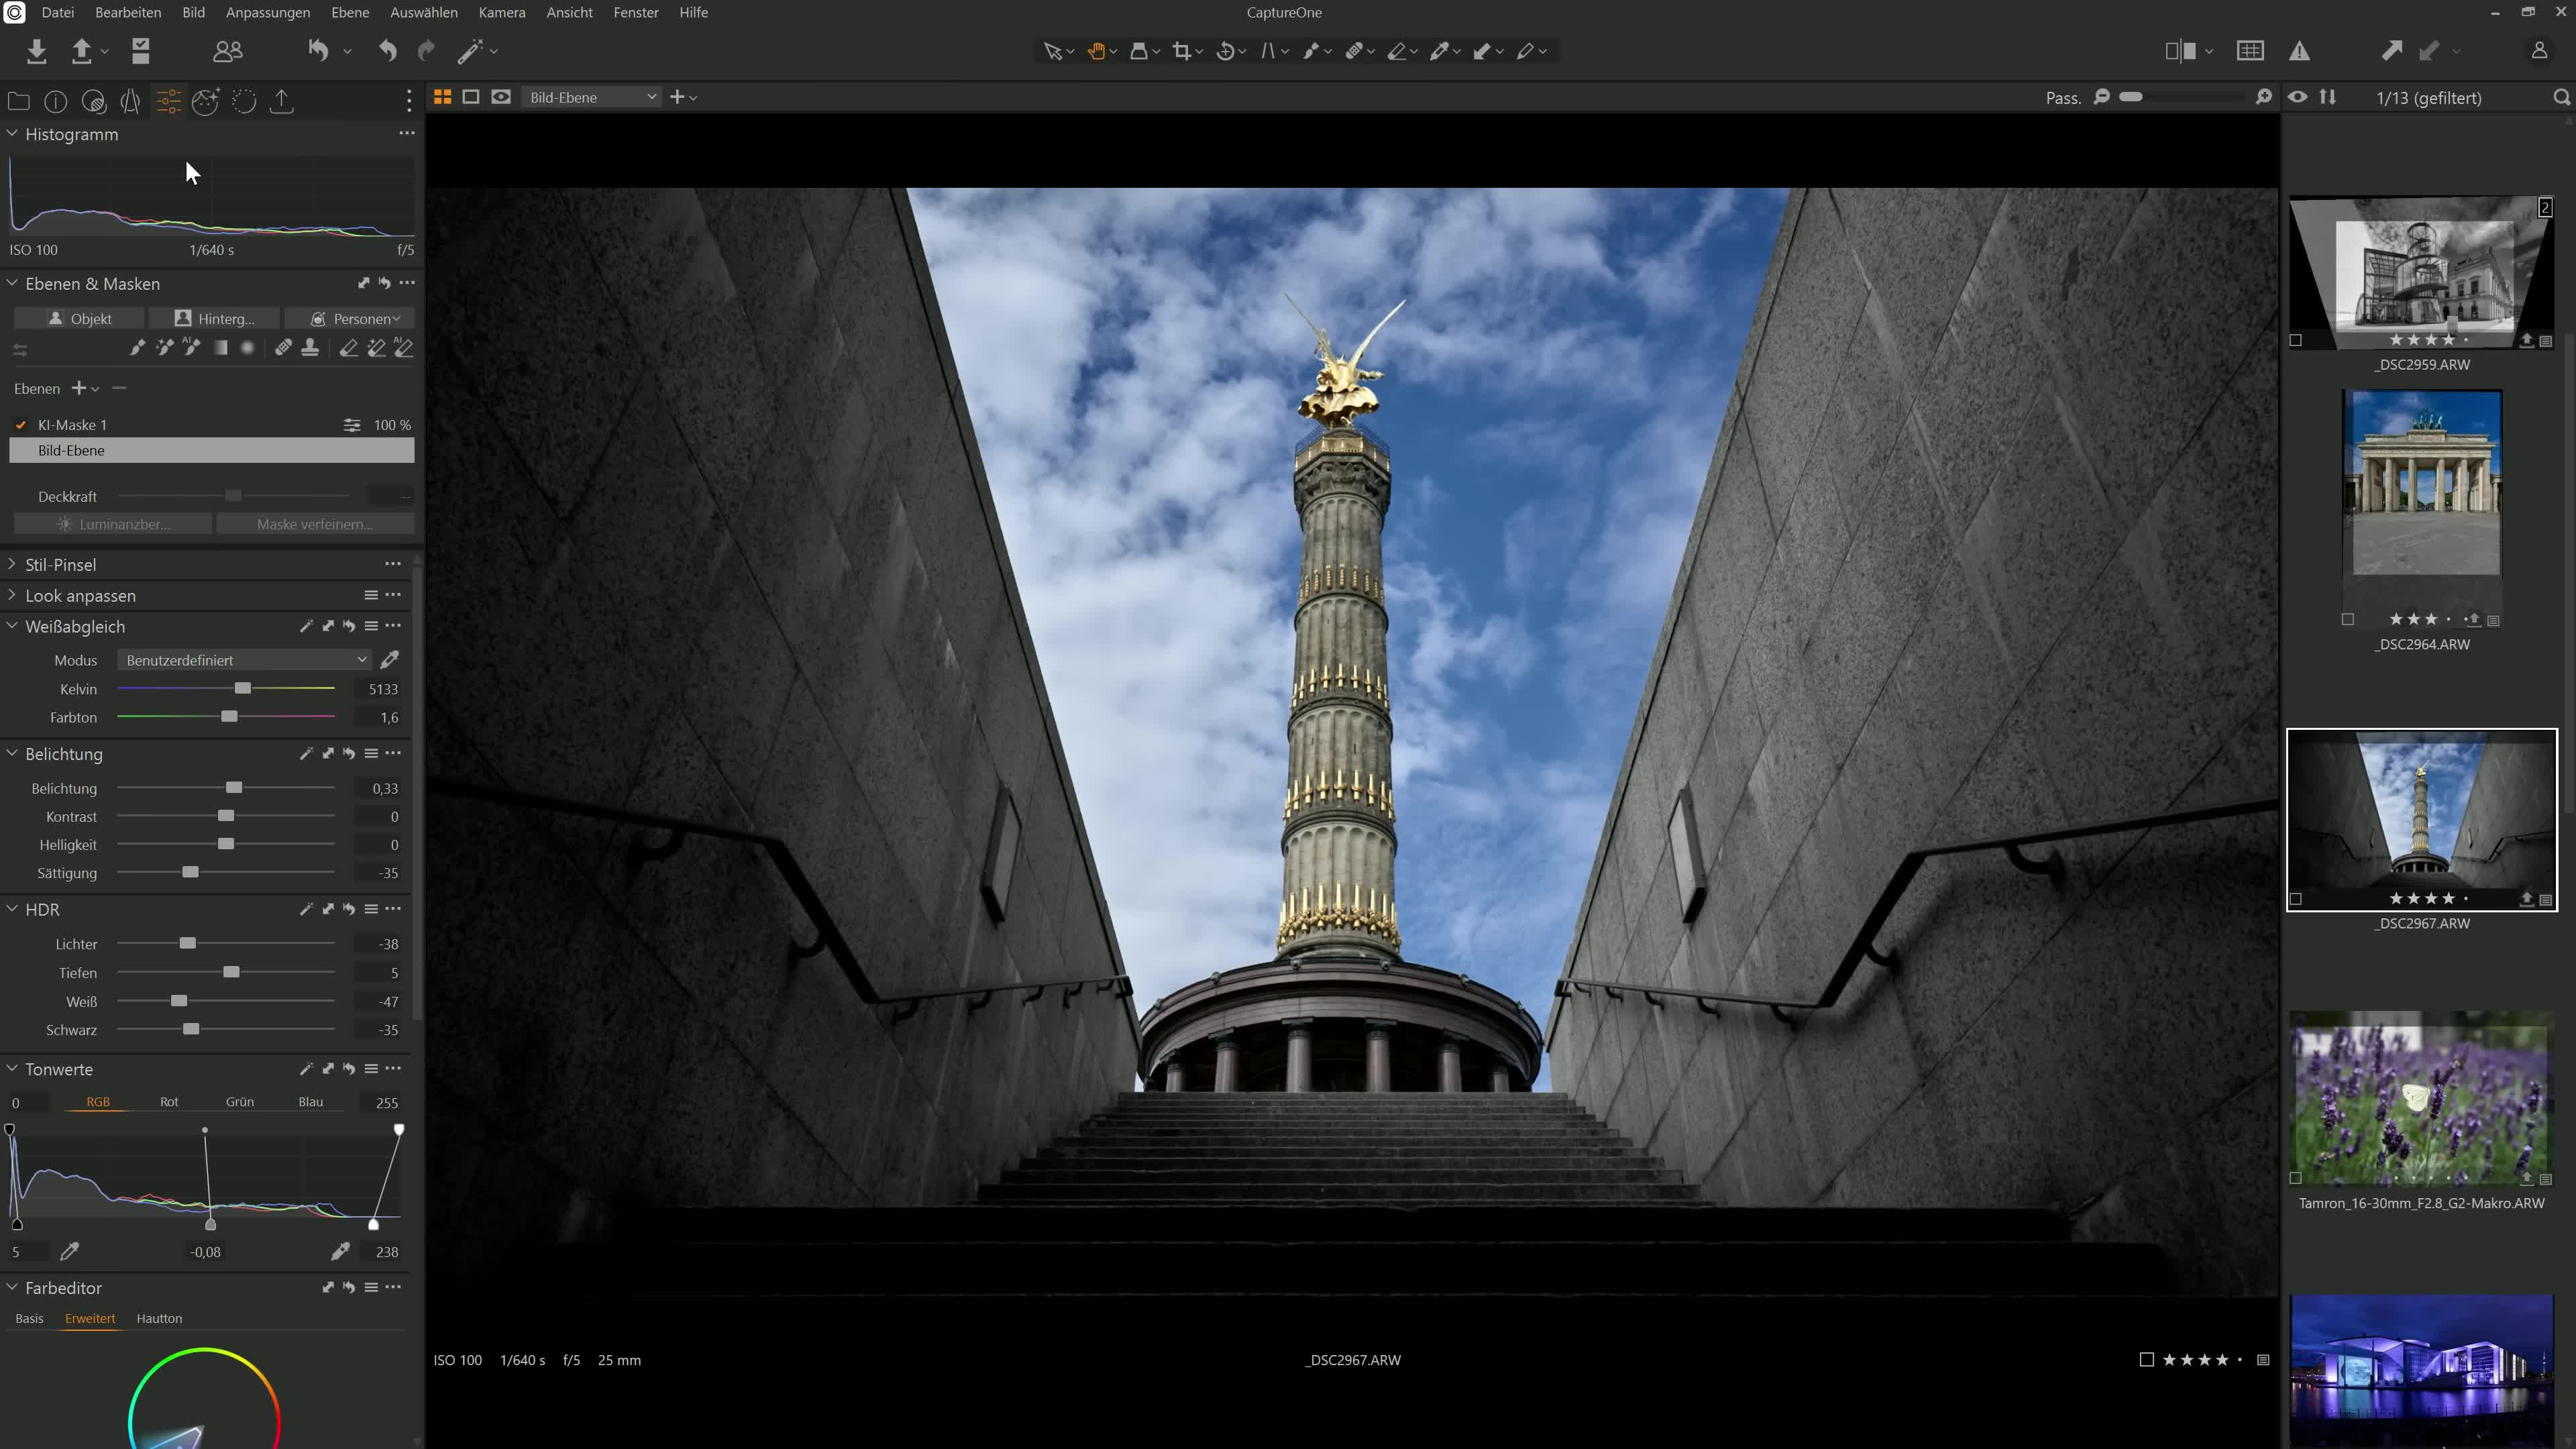Select the erase mask tool
Screen dimensions: 2576x1449
(x=348, y=348)
